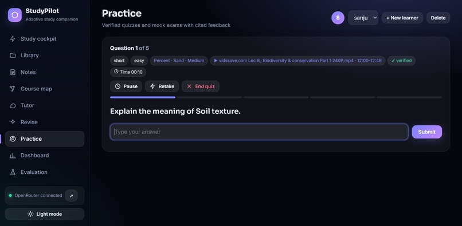Pause the quiz timer
462x226 pixels.
tap(126, 86)
